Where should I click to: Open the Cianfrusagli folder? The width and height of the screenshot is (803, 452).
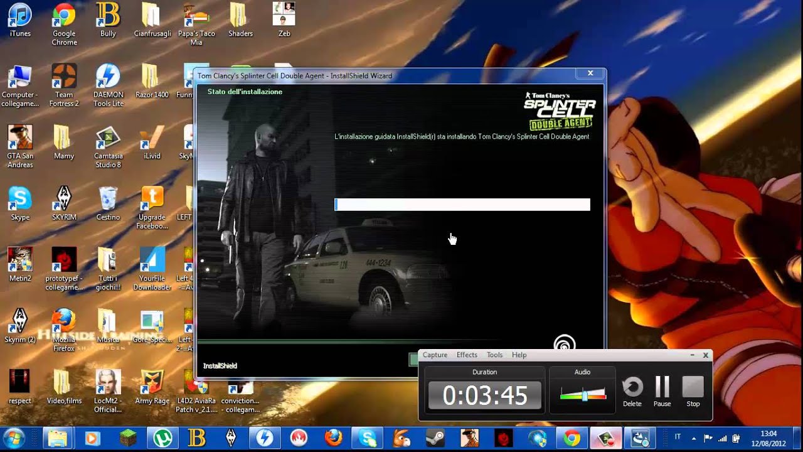(152, 20)
